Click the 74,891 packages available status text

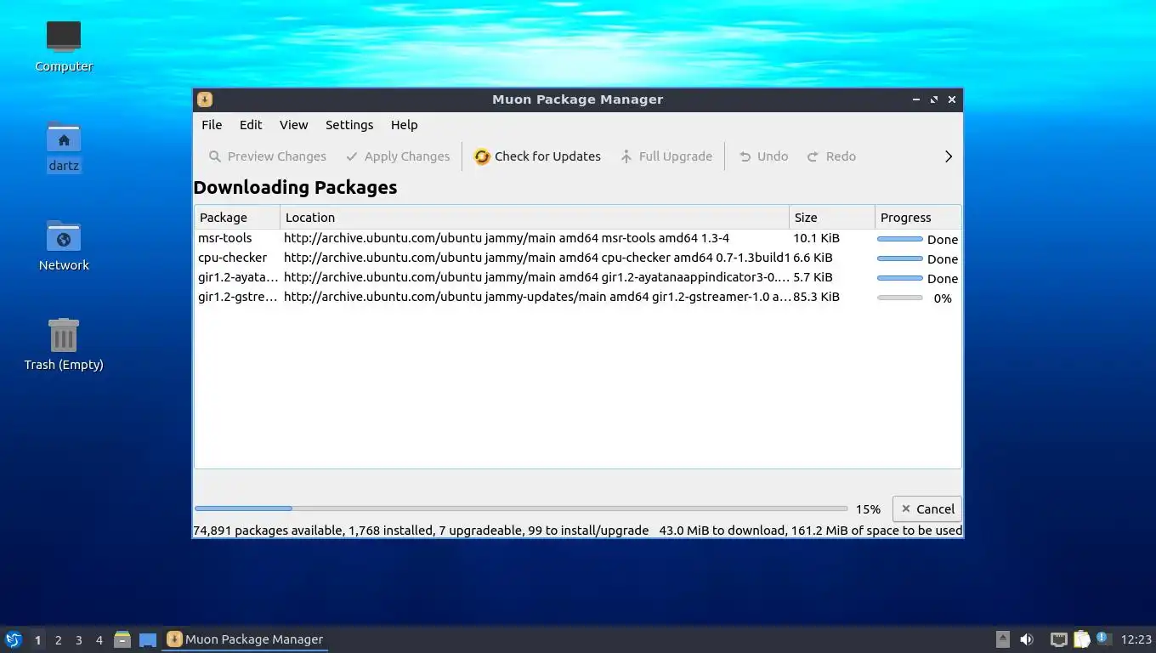(x=269, y=531)
